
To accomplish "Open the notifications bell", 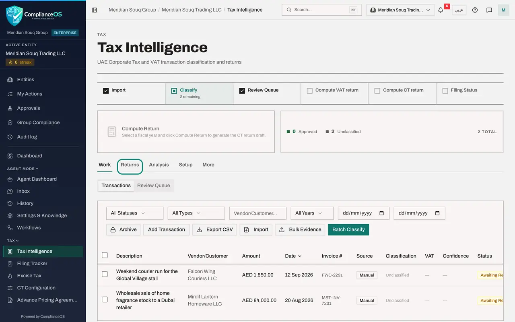I will click(x=441, y=10).
